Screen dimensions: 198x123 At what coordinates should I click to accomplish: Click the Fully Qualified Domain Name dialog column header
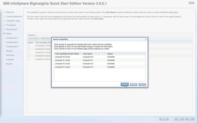(x=68, y=54)
